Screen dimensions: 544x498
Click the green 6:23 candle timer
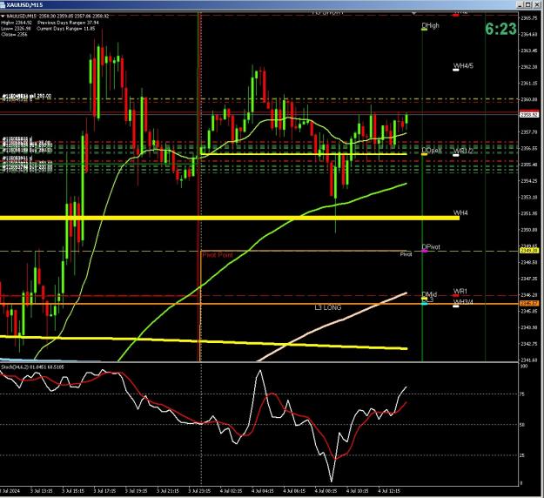(x=500, y=29)
